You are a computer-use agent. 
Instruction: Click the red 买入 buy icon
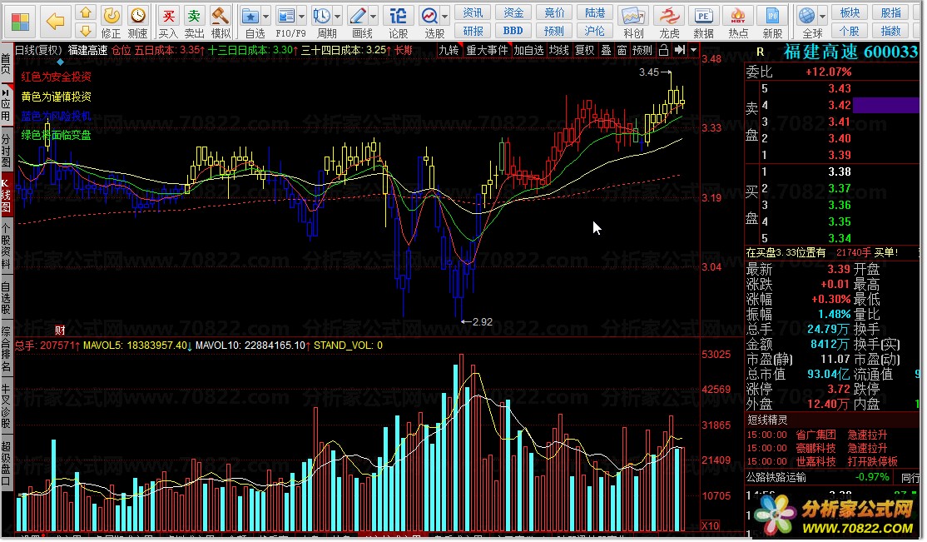coord(168,15)
